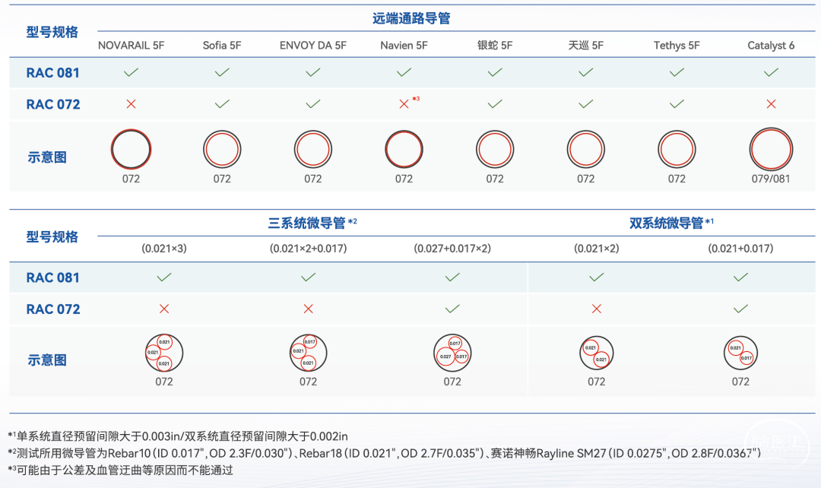Click the RAC 081 label in 远端通路导管 table
This screenshot has height=488, width=821.
point(53,73)
